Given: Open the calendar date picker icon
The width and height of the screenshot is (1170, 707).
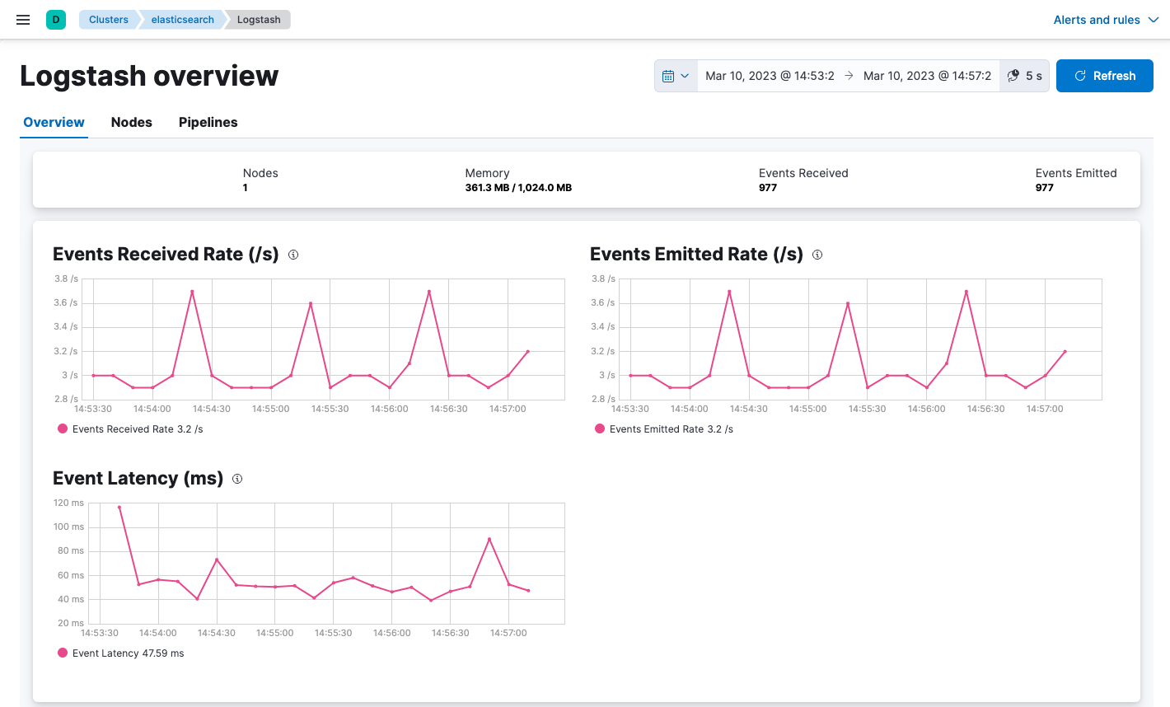Looking at the screenshot, I should pyautogui.click(x=669, y=75).
